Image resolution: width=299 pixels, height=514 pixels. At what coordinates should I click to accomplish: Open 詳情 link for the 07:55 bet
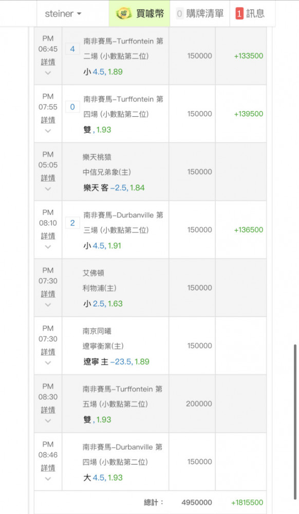[x=48, y=120]
